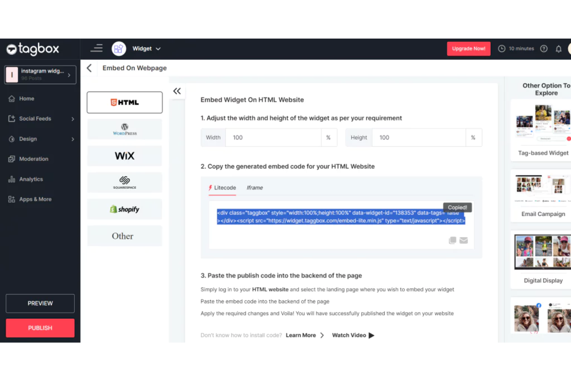Screen dimensions: 571x381
Task: Click the PREVIEW button
Action: 40,303
